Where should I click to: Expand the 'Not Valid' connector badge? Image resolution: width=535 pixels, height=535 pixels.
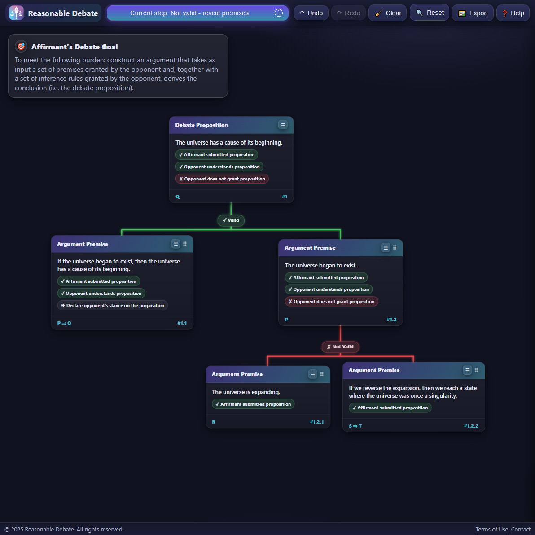340,346
